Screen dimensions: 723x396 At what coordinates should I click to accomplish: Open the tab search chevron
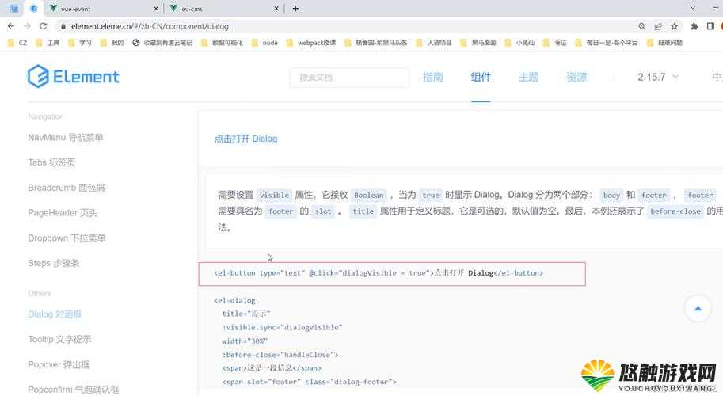tap(693, 8)
